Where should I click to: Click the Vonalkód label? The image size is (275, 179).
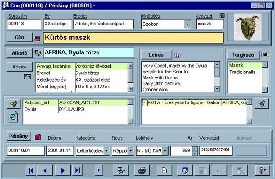209,138
